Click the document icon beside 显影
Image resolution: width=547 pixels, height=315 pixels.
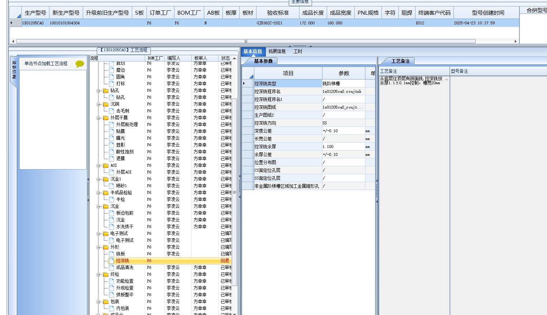(111, 145)
